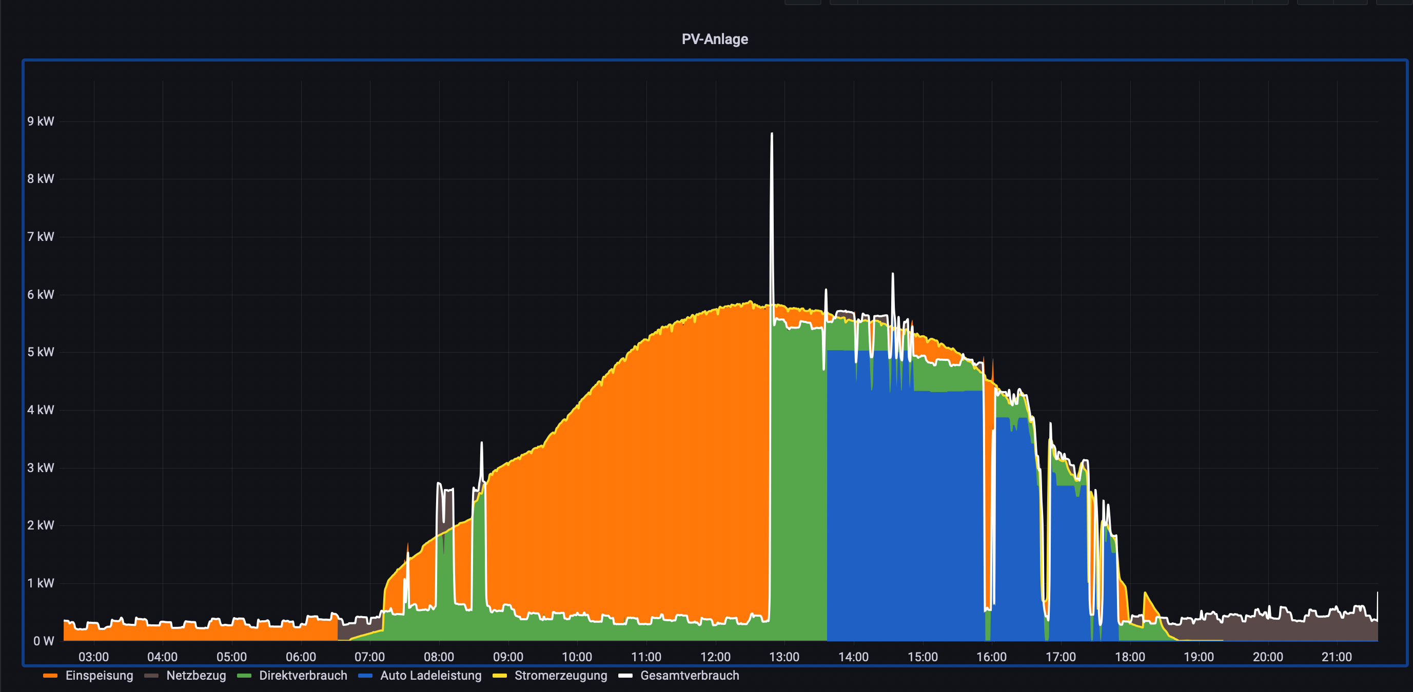Toggle Netzbezug series legend label

point(196,676)
